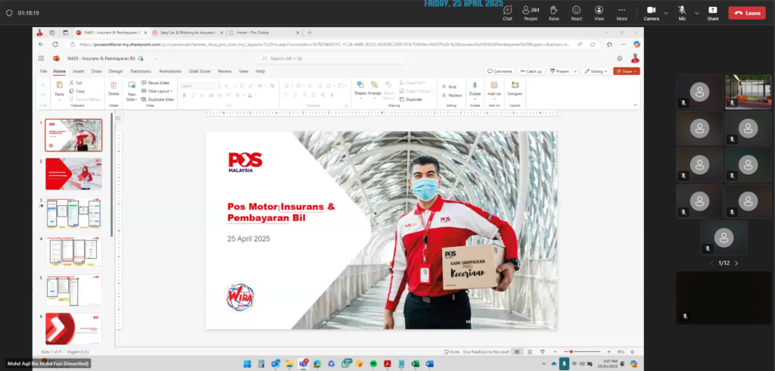Select slide 6 thumbnail
Viewport: 775px width, 371px height.
(73, 329)
